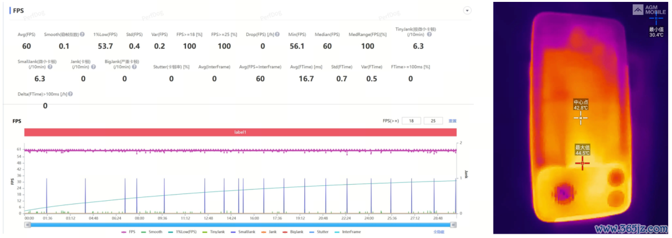This screenshot has width=672, height=238.
Task: Click the Drop(FPS) help question mark
Action: click(x=278, y=34)
